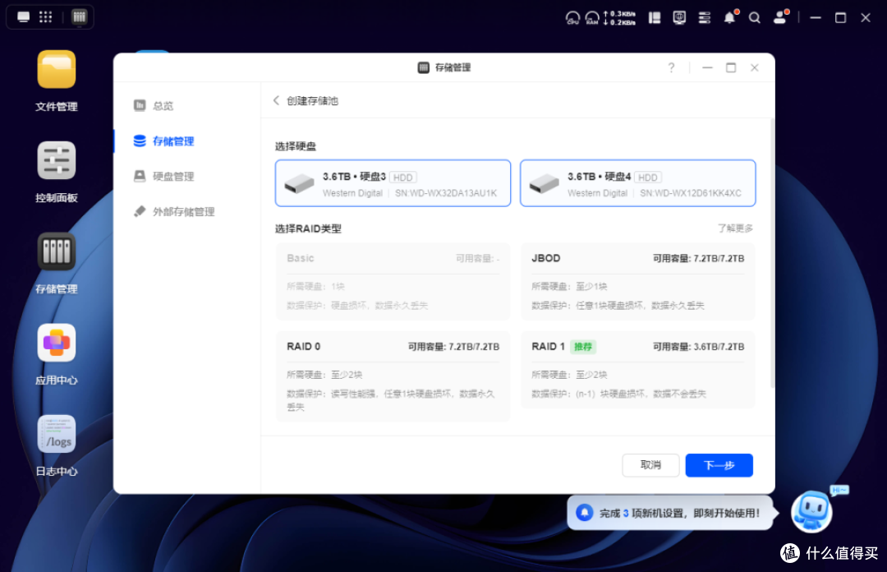The width and height of the screenshot is (887, 572).
Task: Open the user account icon
Action: click(780, 17)
